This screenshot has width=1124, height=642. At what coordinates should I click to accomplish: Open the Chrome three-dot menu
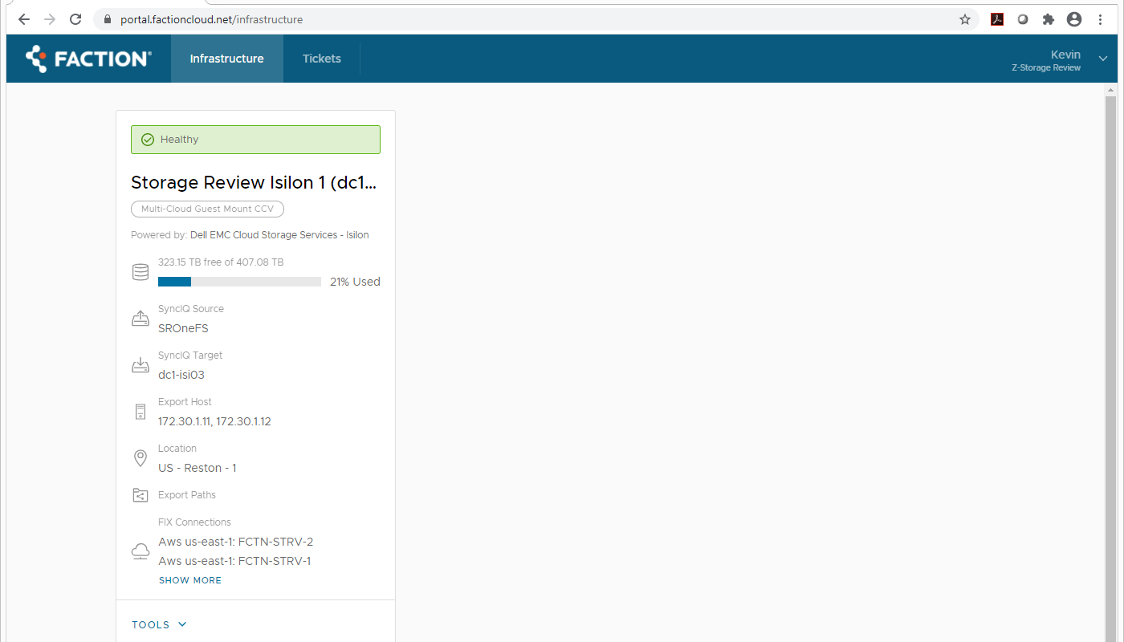(1100, 19)
